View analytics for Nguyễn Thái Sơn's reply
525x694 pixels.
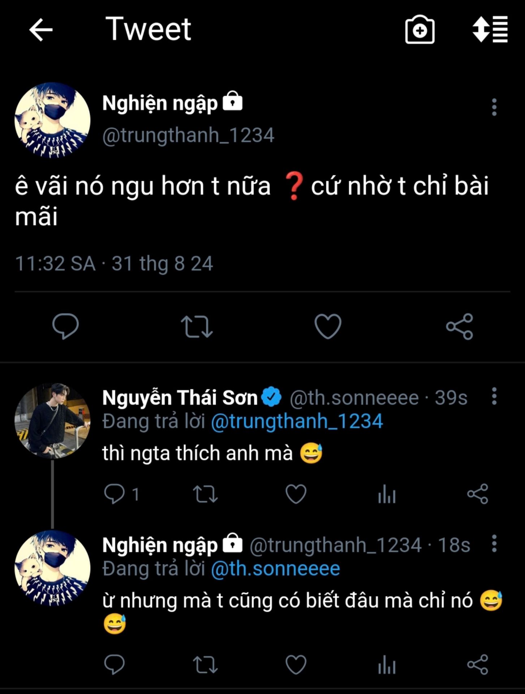click(387, 494)
